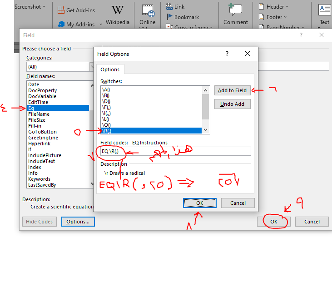Open the Header dropdown in ribbon
Viewport: 332px width, 282px height.
click(273, 7)
